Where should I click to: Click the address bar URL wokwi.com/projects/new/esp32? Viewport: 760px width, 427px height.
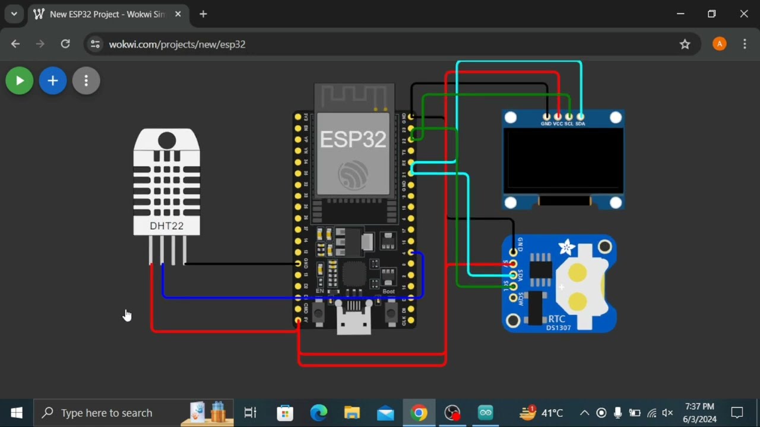point(177,44)
